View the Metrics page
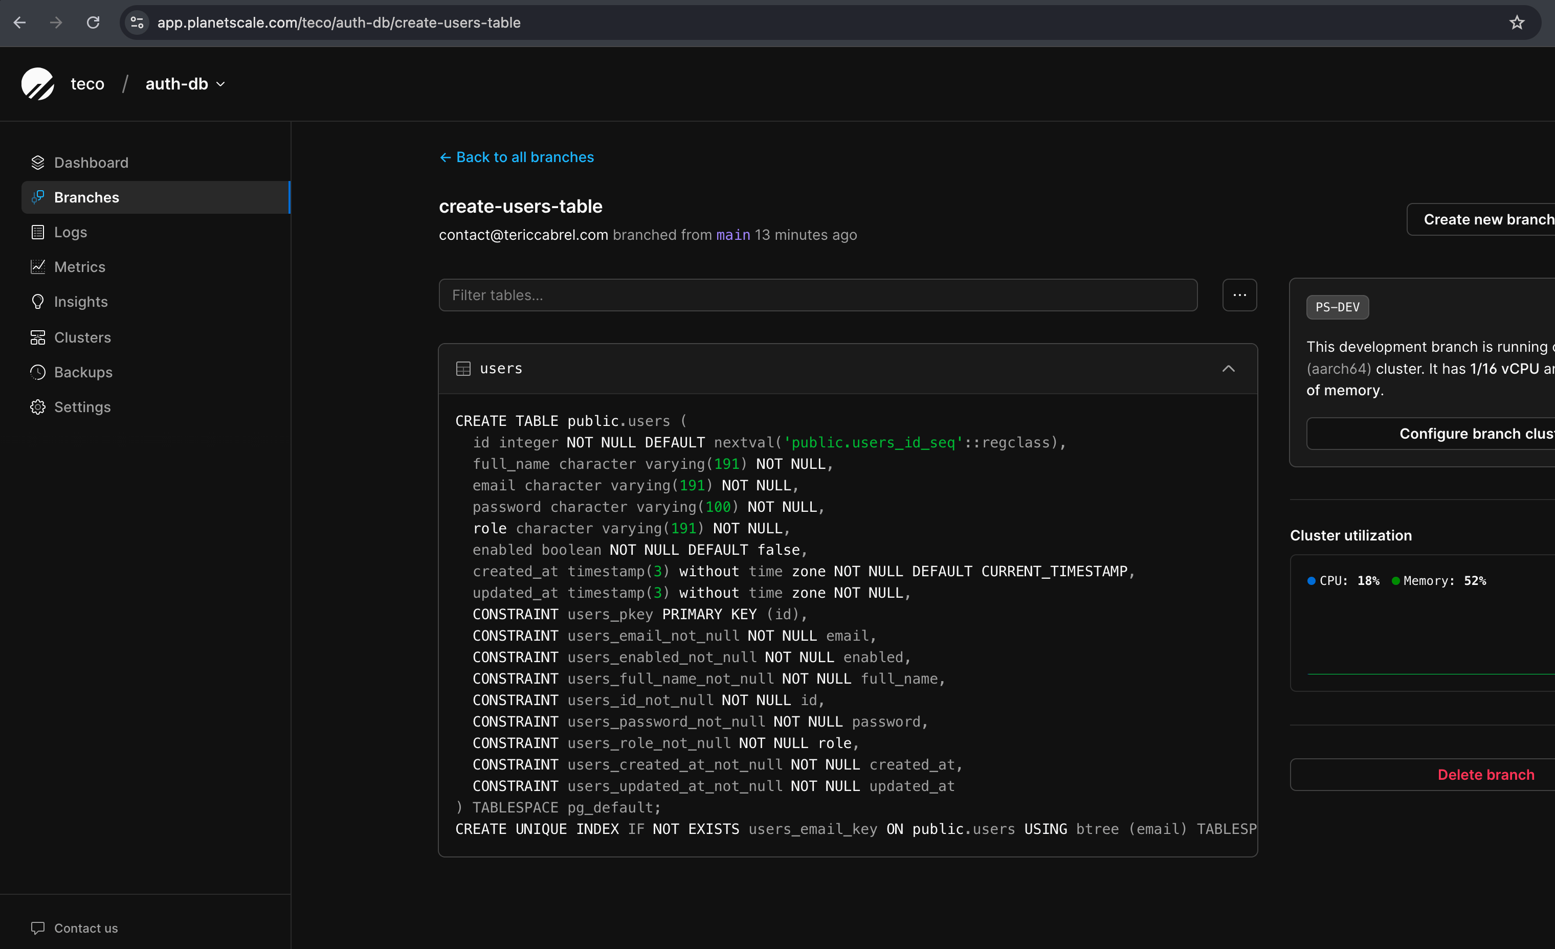 [x=79, y=266]
